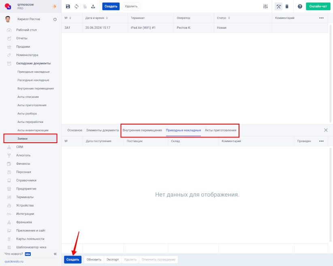The height and width of the screenshot is (266, 333).
Task: Open Расходные накладные in sidebar
Action: [33, 80]
